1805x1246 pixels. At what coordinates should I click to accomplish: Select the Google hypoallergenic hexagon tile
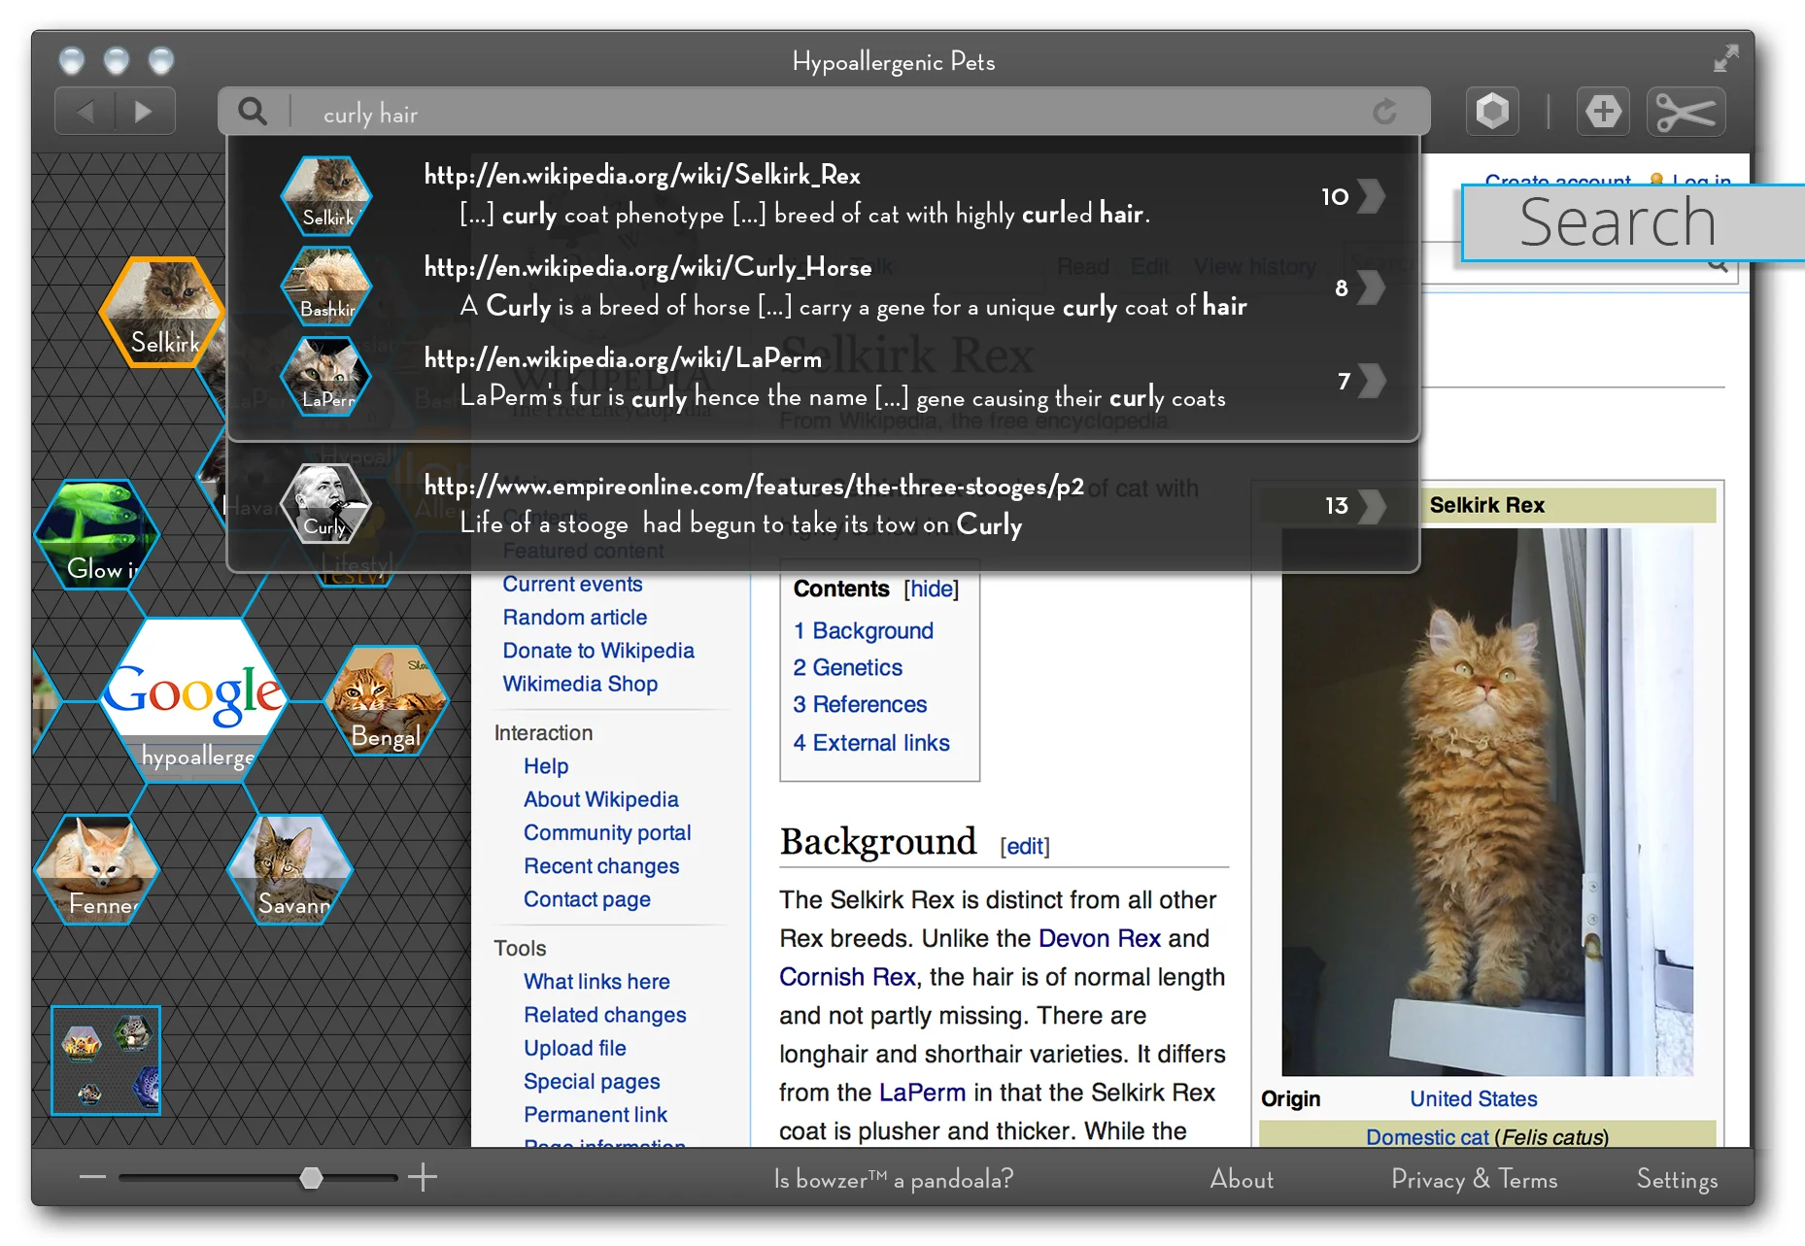pos(194,699)
